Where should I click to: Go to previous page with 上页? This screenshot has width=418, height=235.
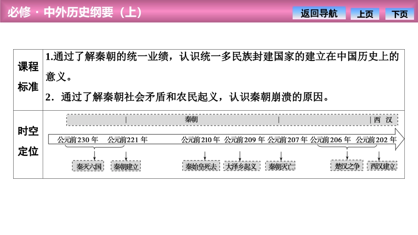coord(365,14)
